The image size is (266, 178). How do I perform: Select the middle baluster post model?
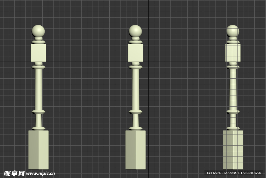[136, 97]
